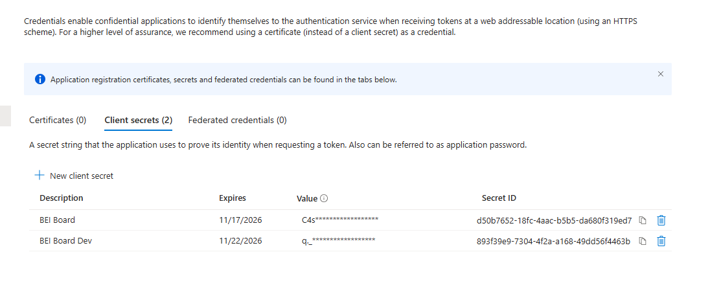This screenshot has width=708, height=287.
Task: Select the Client secrets (2) tab
Action: pos(138,120)
